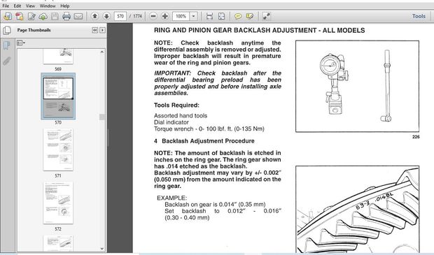Click the dial indicator and torque wrench figure

pos(357,86)
